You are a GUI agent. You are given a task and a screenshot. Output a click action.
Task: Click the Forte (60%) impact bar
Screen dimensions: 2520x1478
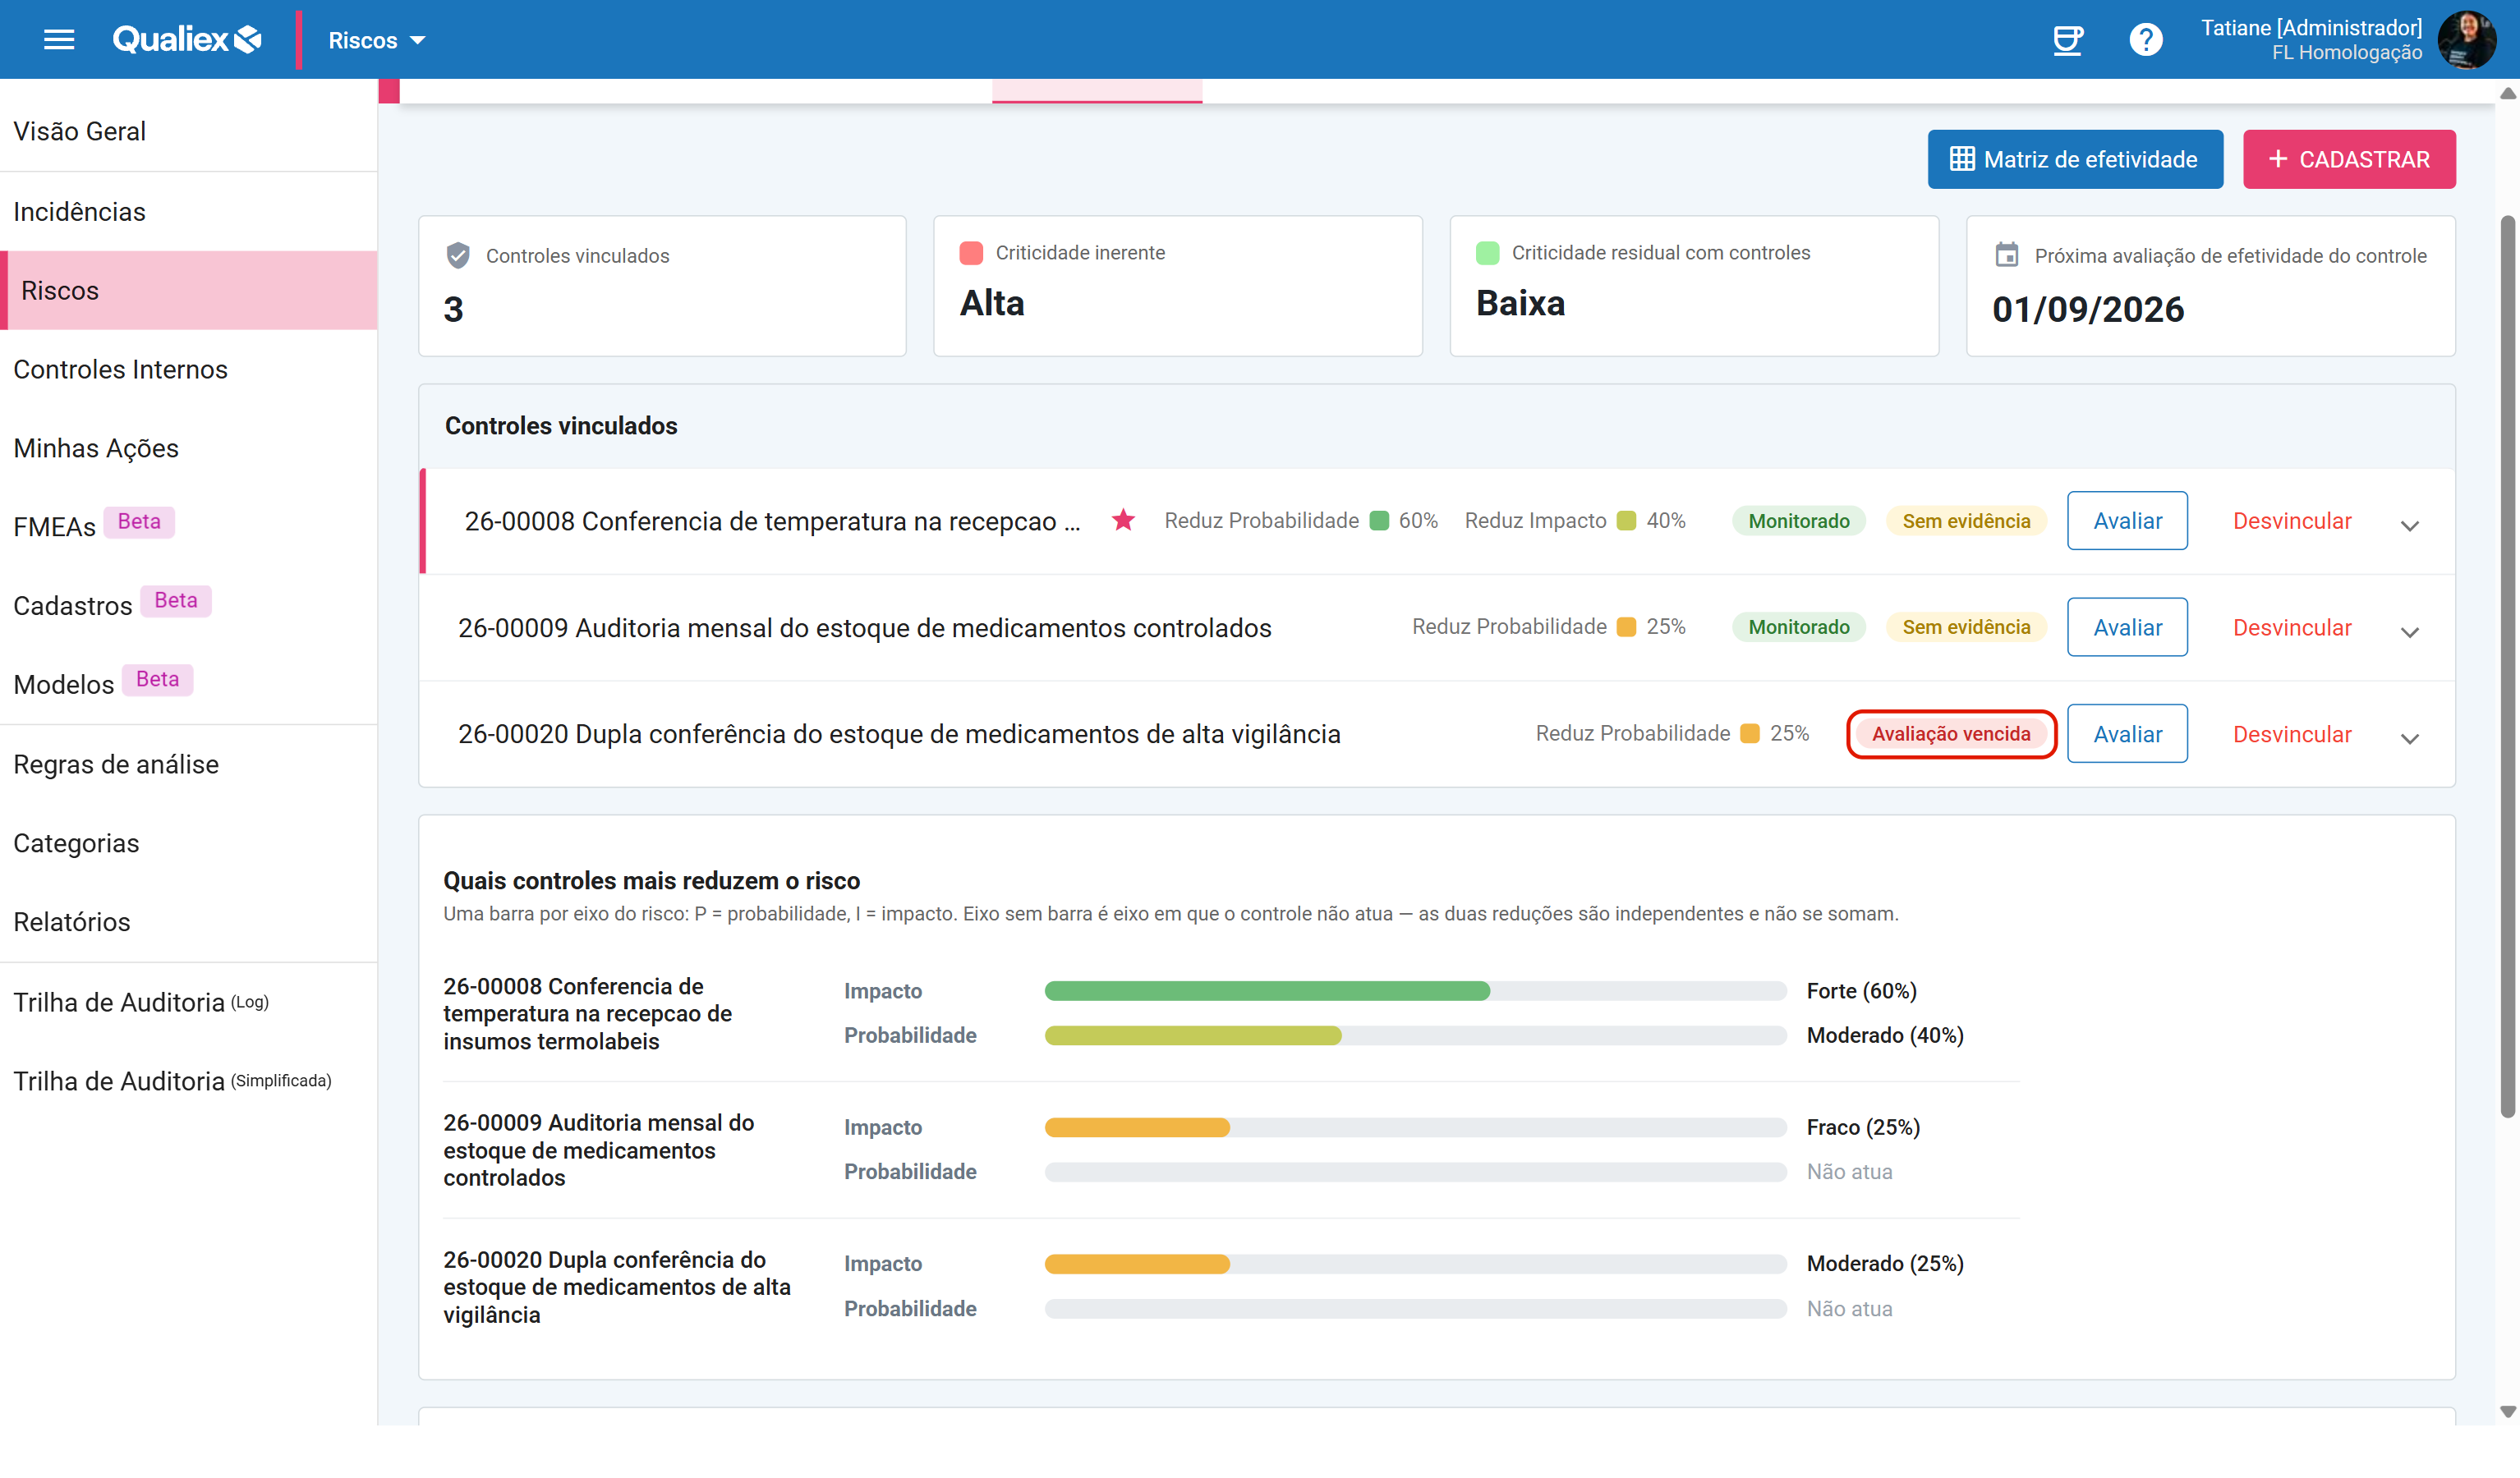(x=1415, y=991)
